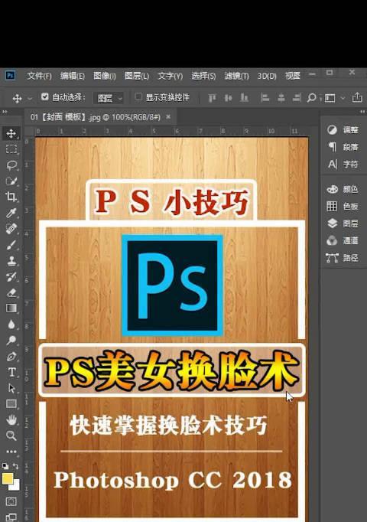Select the Dodge tool
367x522 pixels.
click(x=11, y=341)
